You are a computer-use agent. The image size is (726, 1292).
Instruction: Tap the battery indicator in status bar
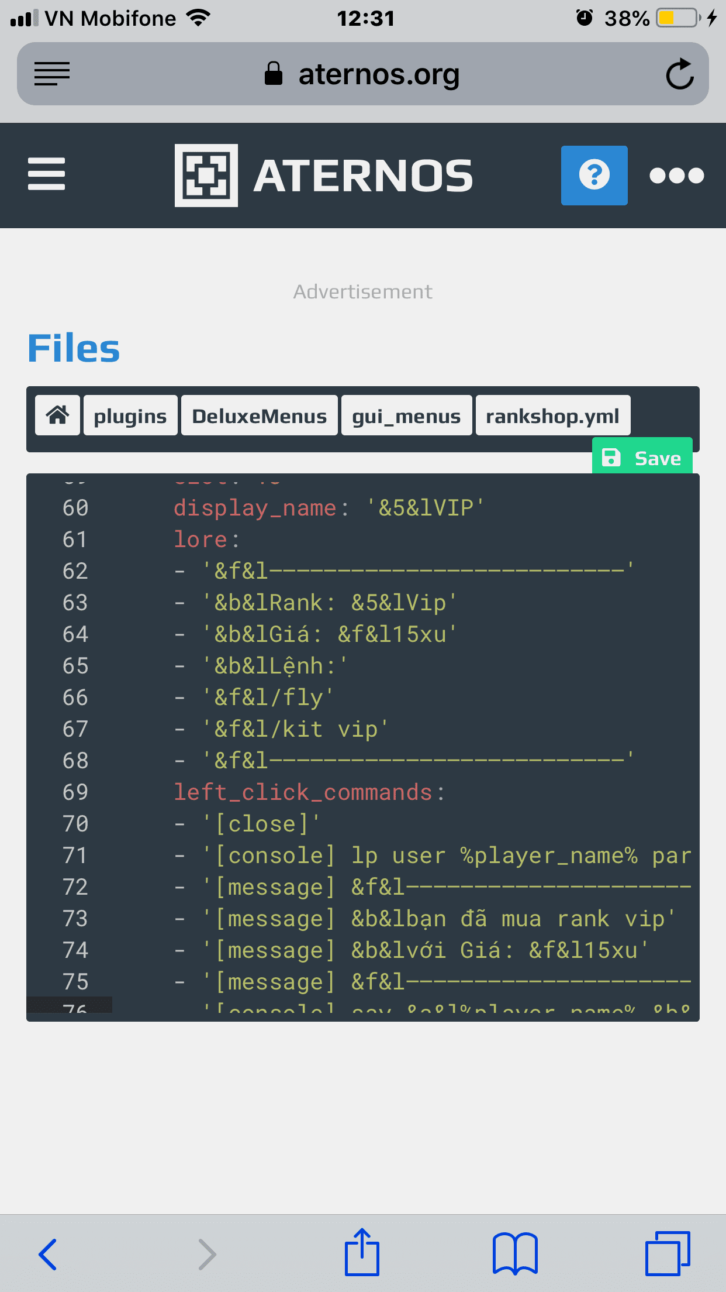coord(678,18)
